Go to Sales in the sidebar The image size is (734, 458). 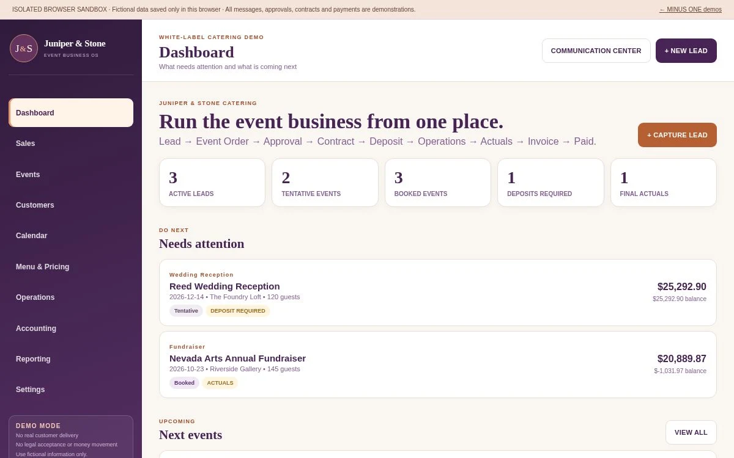[71, 144]
